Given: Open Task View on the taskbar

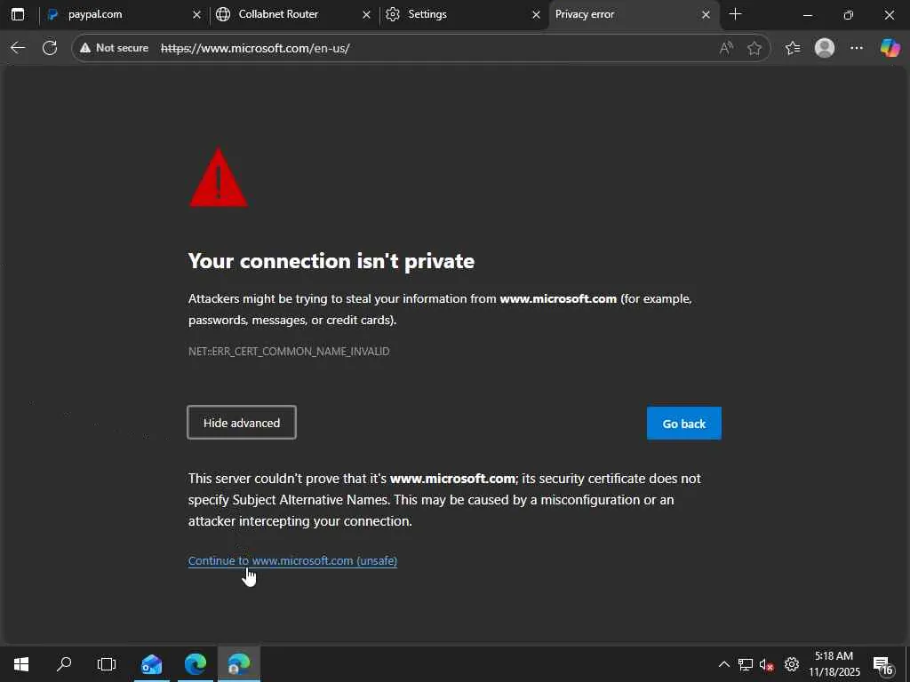Looking at the screenshot, I should tap(107, 664).
